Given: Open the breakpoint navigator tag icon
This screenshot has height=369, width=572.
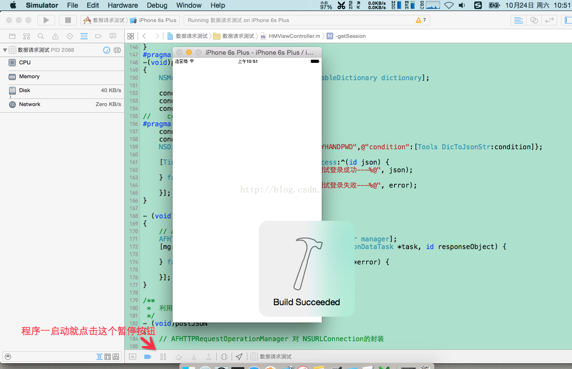Looking at the screenshot, I should (x=98, y=36).
